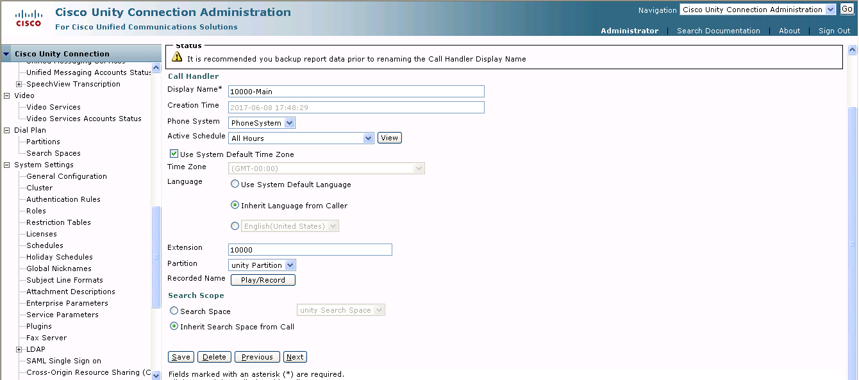Click the sidebar scroll up arrow

tap(156, 67)
